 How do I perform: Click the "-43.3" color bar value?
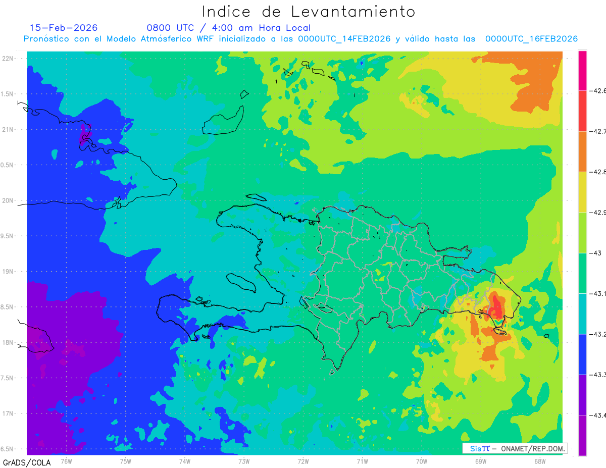point(598,375)
